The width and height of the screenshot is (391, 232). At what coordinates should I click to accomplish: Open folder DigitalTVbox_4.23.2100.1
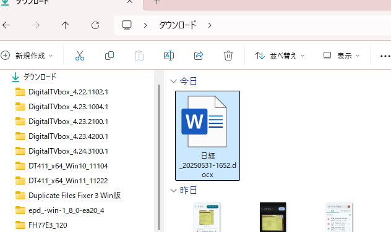click(x=62, y=122)
